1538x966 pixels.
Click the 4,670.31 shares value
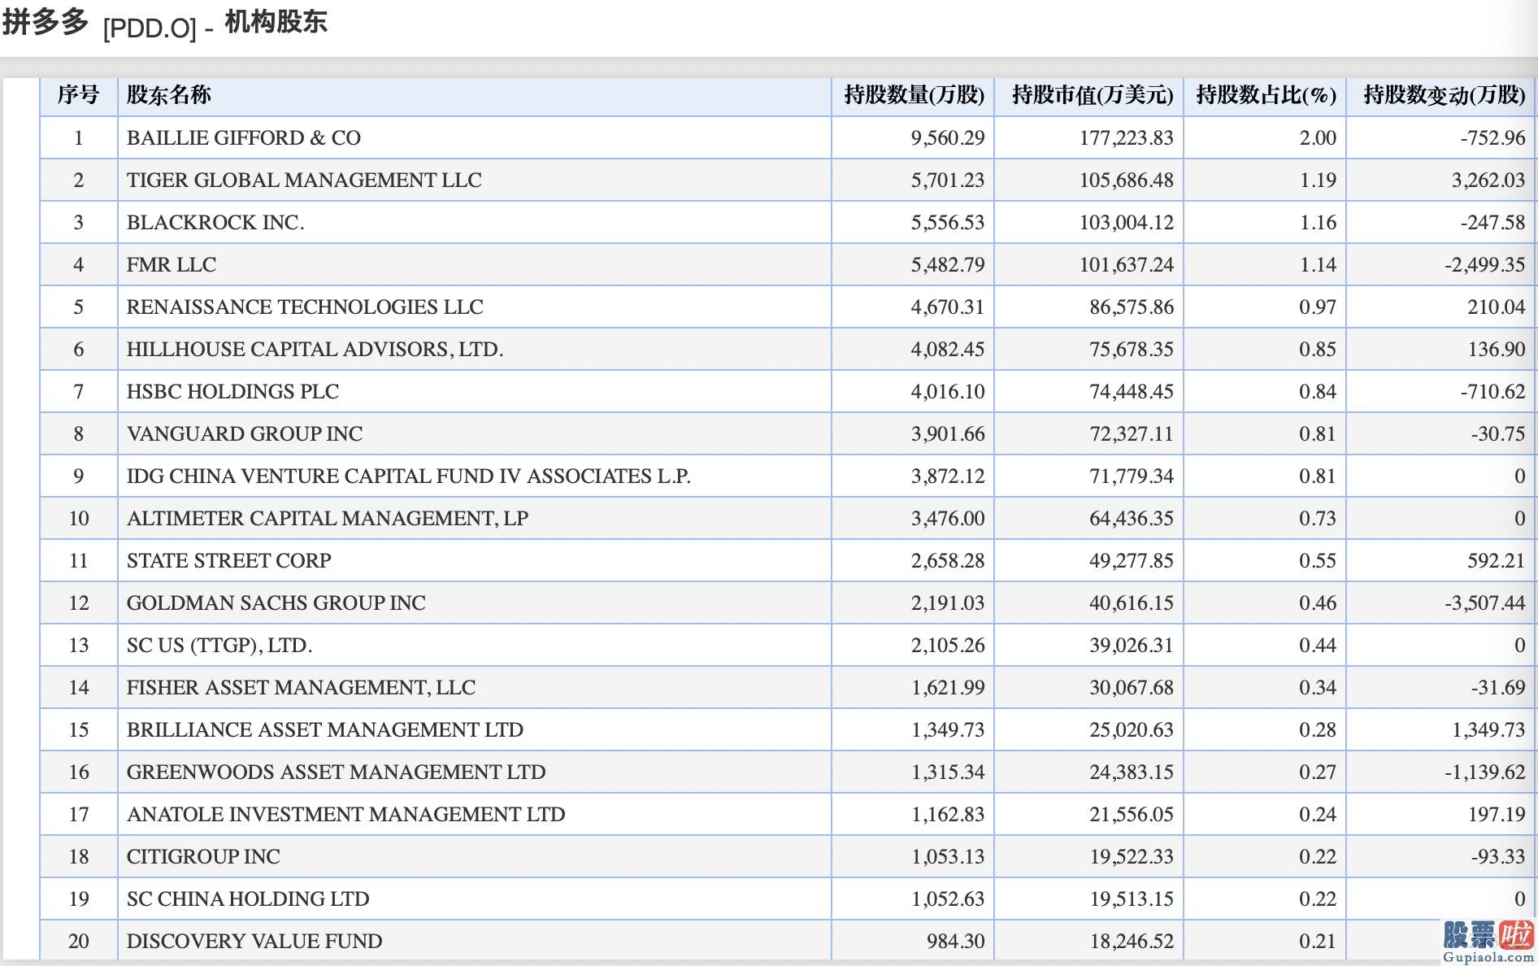pyautogui.click(x=948, y=307)
